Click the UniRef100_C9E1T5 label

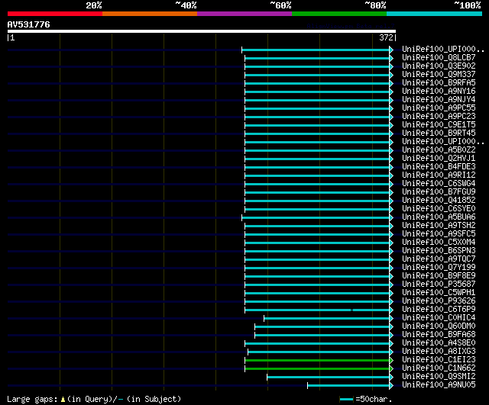[x=439, y=125]
